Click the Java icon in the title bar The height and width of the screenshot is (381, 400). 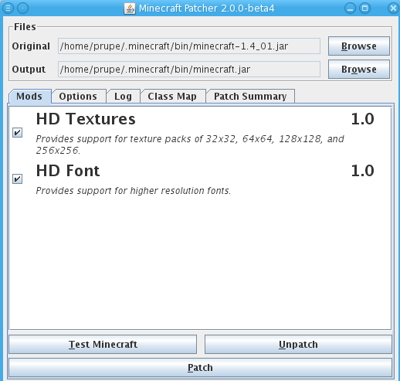point(130,9)
